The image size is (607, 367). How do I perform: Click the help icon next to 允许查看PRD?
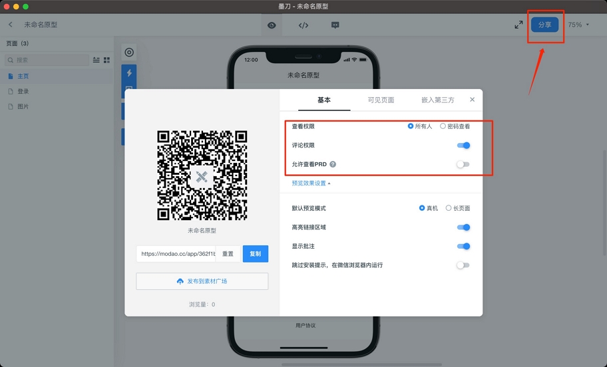[x=333, y=164]
